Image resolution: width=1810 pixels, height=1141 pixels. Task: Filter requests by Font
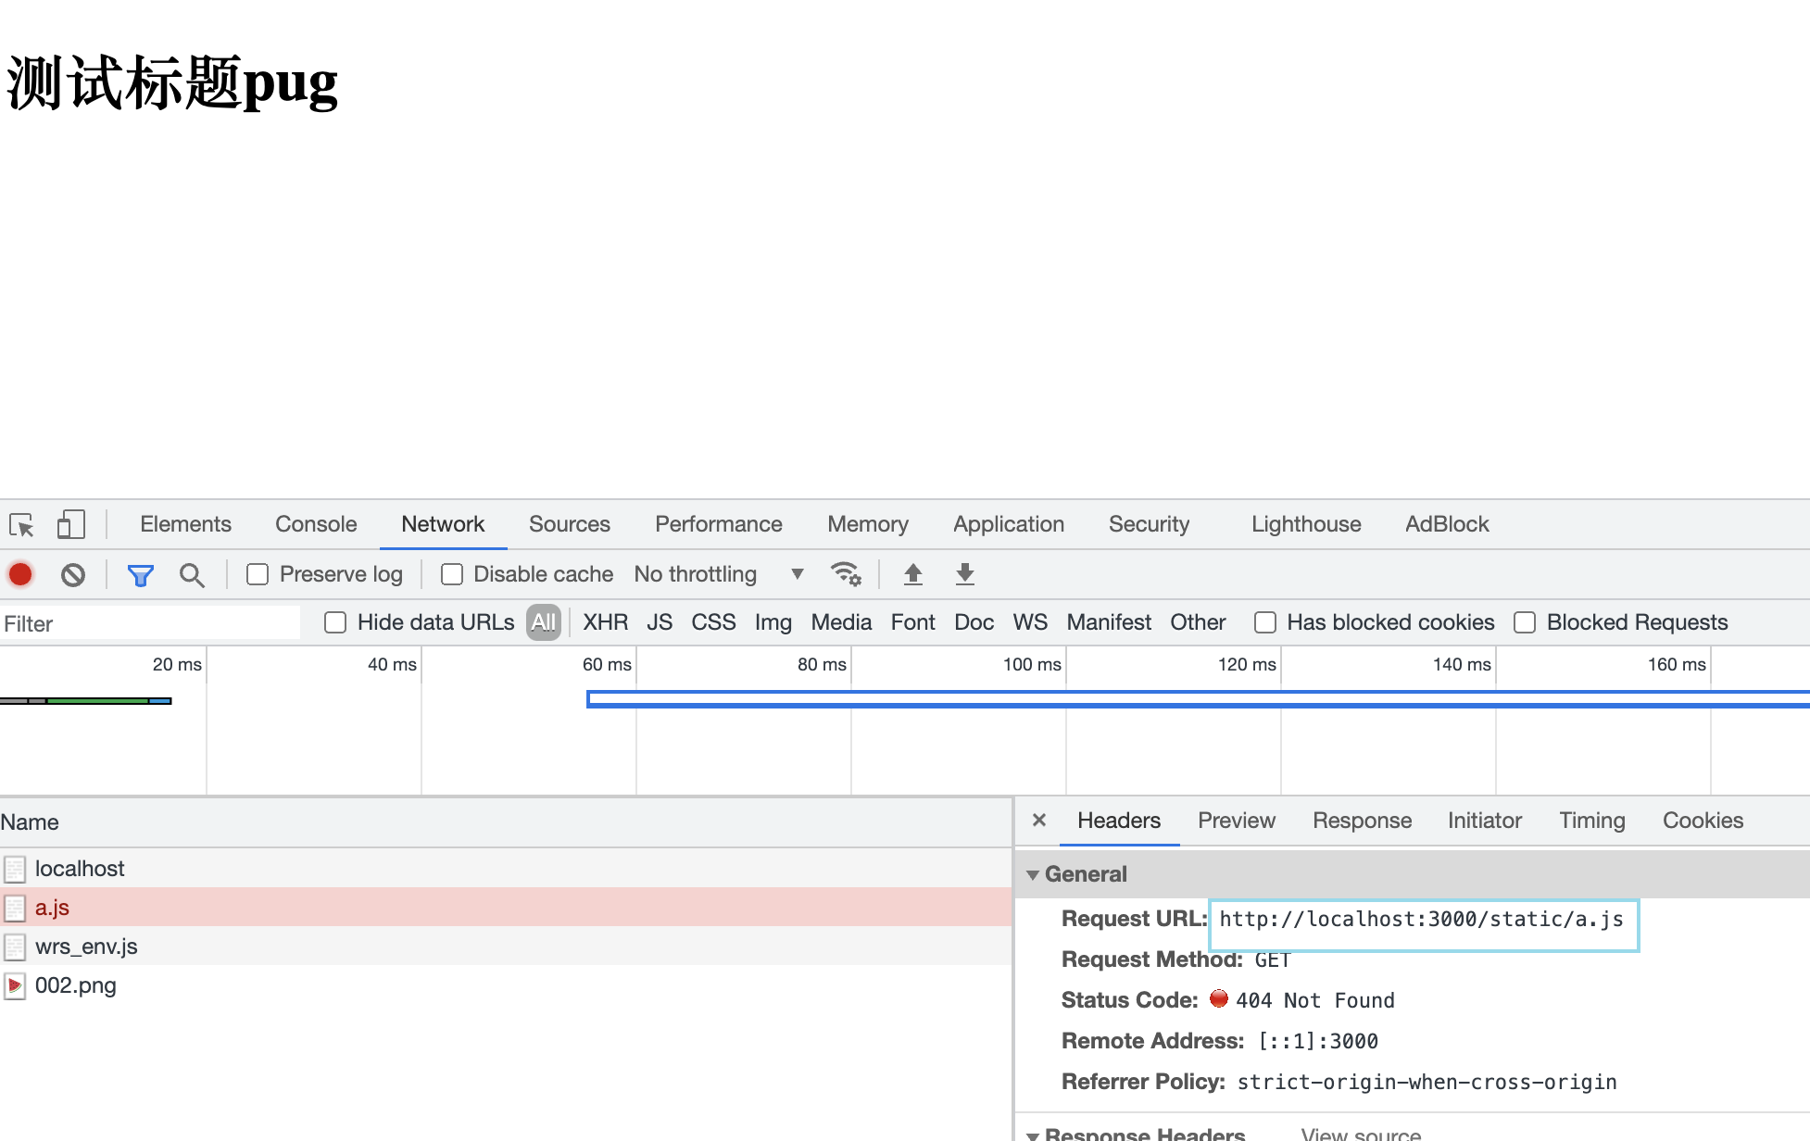[913, 622]
